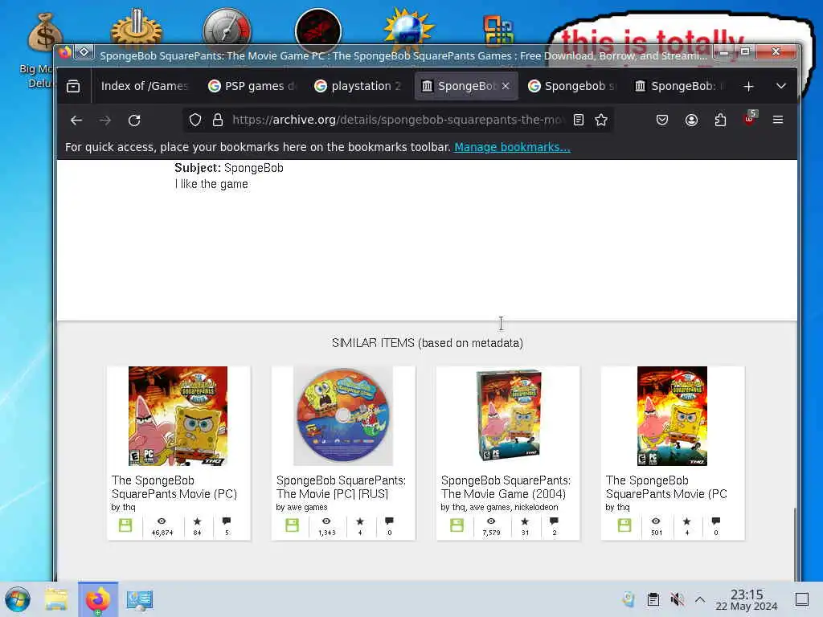Image resolution: width=823 pixels, height=617 pixels.
Task: Click the show desktop button in the taskbar
Action: [802, 599]
